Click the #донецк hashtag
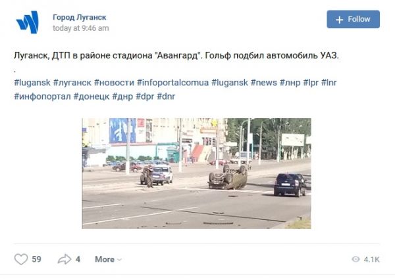This screenshot has width=395, height=279. [92, 97]
